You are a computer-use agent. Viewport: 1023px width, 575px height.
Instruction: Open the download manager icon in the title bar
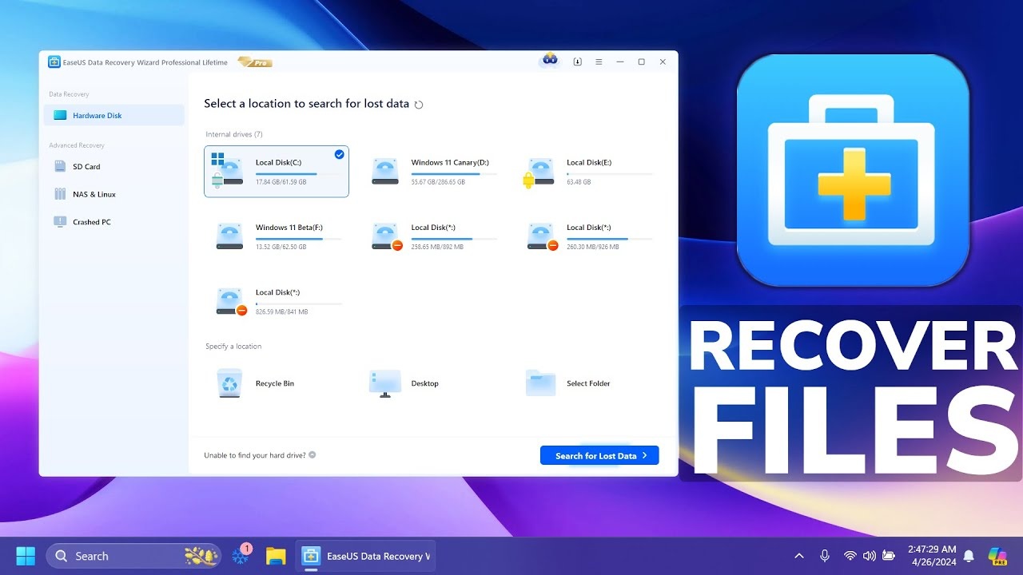coord(577,61)
